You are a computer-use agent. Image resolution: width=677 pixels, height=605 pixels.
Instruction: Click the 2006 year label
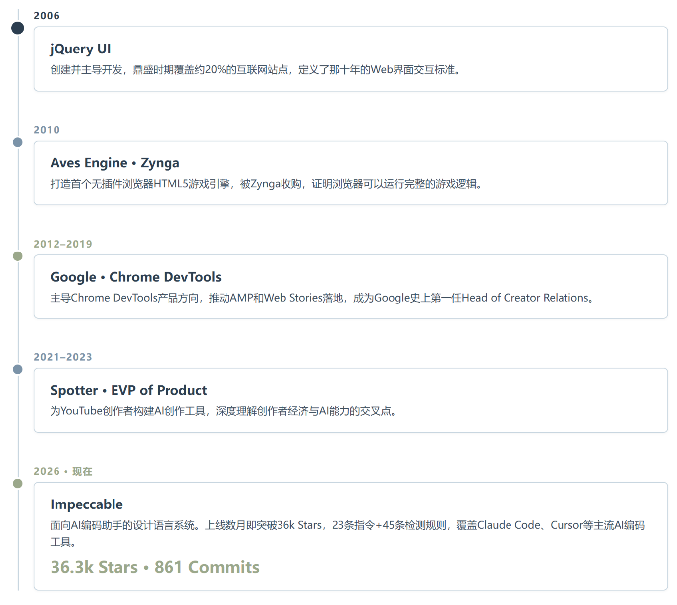[47, 16]
